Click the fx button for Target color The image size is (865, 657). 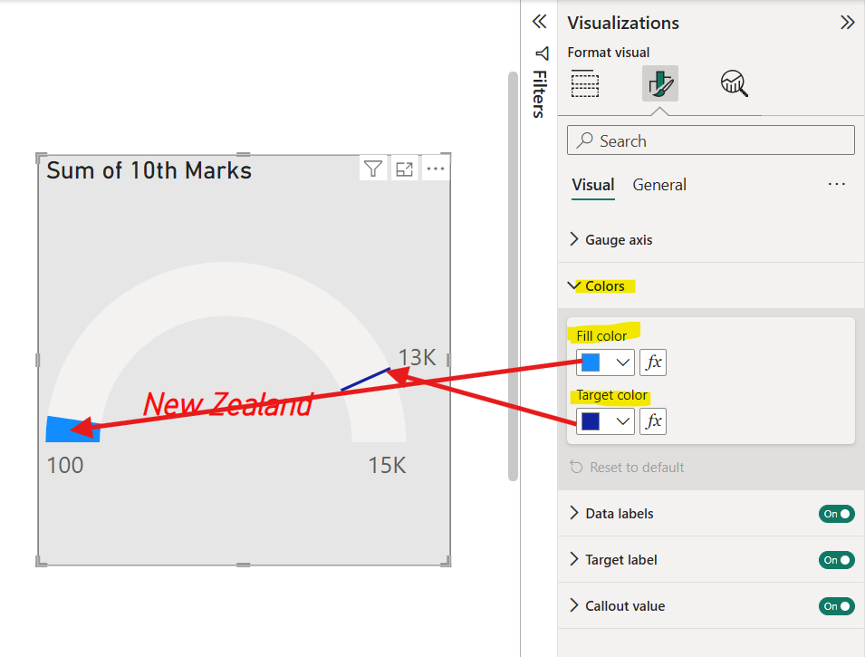pos(652,420)
